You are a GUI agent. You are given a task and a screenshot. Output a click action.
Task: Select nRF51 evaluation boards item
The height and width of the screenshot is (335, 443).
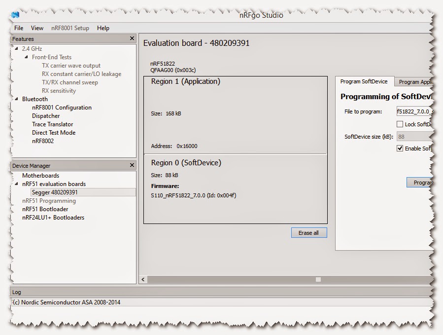click(x=54, y=184)
